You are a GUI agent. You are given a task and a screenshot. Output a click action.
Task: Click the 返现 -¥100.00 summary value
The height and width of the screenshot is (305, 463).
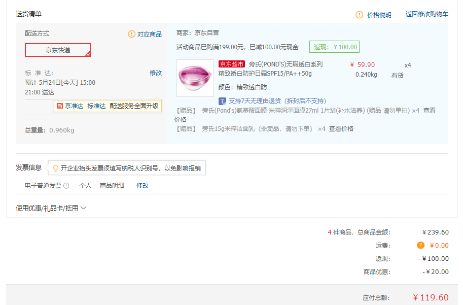pos(434,259)
